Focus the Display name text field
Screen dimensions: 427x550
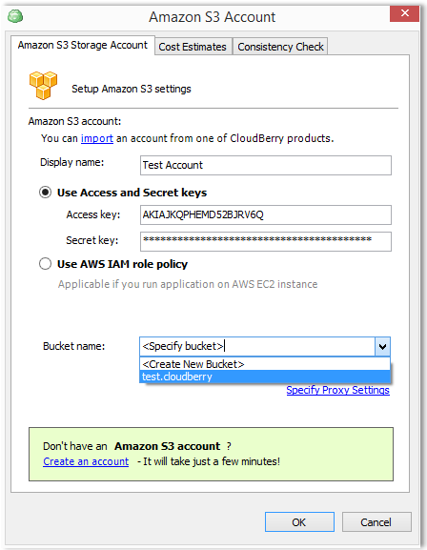(x=266, y=165)
